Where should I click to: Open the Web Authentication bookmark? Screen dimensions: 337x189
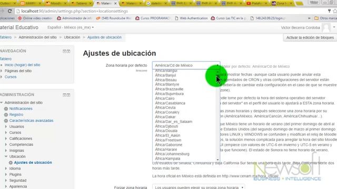(x=191, y=18)
